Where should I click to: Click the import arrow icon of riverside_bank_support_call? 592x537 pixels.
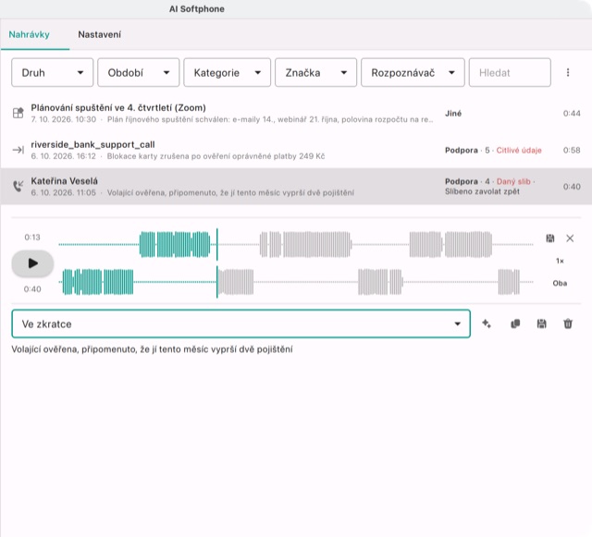point(18,150)
